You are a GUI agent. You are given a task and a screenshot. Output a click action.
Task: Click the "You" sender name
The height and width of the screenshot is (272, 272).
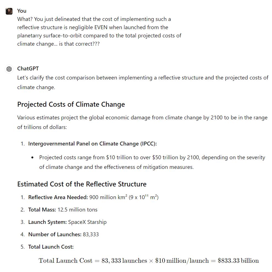[x=22, y=11]
